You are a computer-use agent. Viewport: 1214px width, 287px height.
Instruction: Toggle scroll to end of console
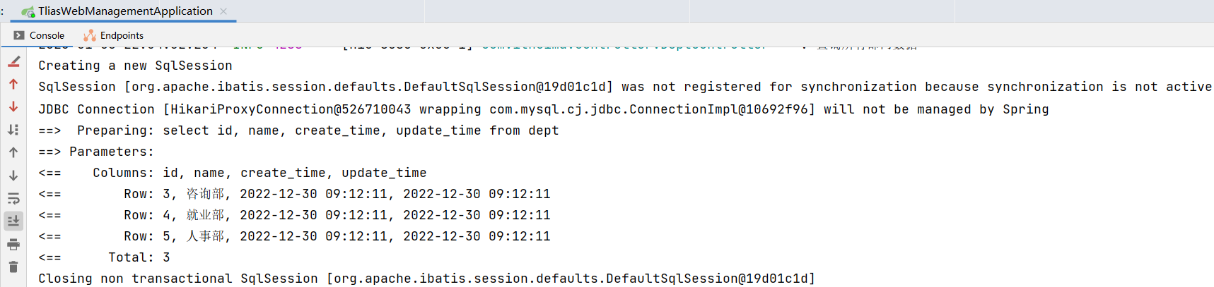coord(13,221)
